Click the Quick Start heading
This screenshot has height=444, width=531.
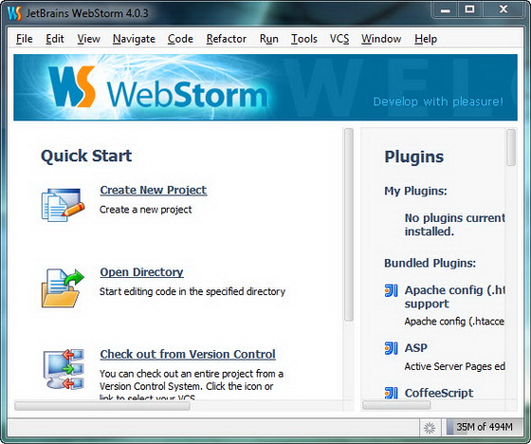coord(86,157)
